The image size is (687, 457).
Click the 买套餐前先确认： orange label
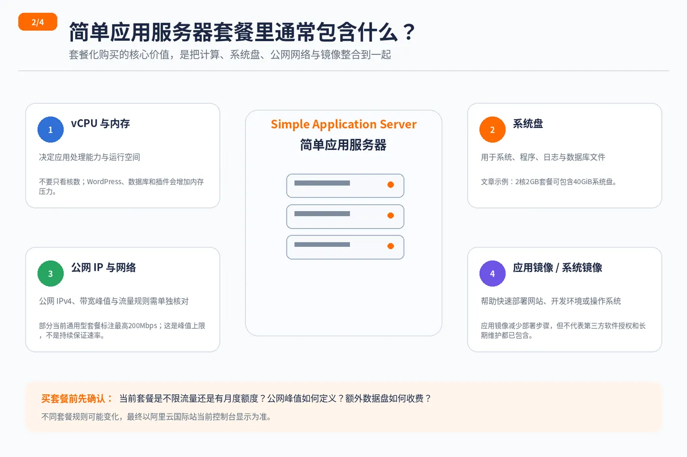pyautogui.click(x=77, y=399)
